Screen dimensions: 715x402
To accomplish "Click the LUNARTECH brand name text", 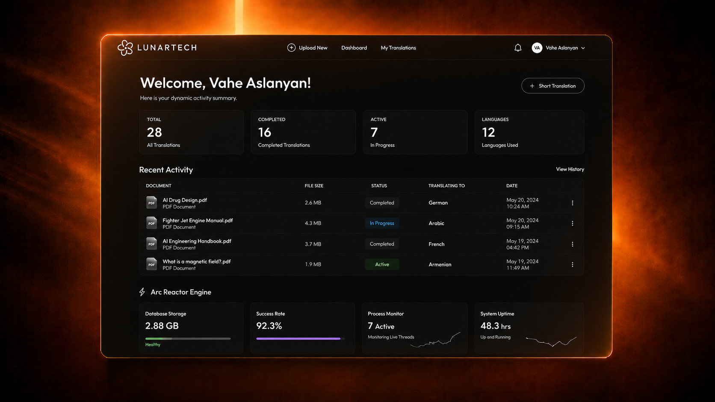I will (167, 48).
